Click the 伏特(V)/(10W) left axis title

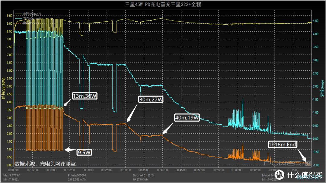(x=3, y=88)
